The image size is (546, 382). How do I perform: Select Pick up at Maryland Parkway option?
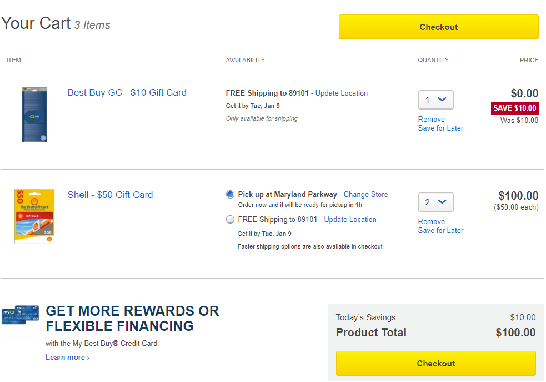(231, 195)
